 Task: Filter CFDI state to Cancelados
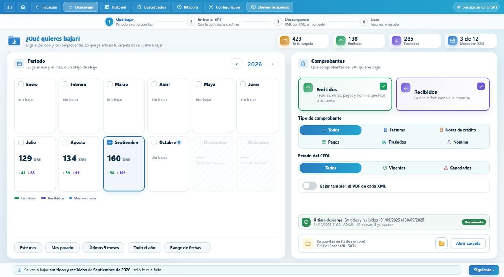coord(458,168)
